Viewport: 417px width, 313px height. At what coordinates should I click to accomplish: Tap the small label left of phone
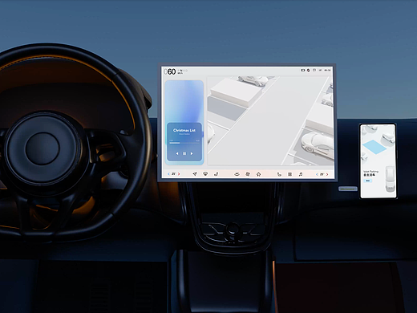[348, 189]
